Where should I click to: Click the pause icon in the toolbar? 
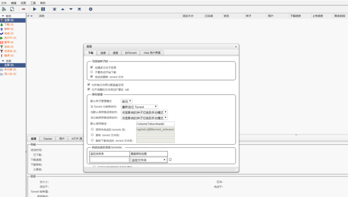click(x=43, y=9)
